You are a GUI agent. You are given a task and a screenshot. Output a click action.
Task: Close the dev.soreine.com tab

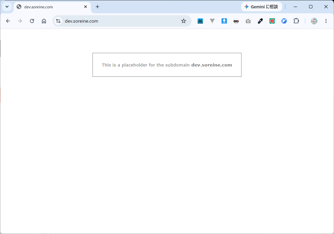tap(85, 7)
